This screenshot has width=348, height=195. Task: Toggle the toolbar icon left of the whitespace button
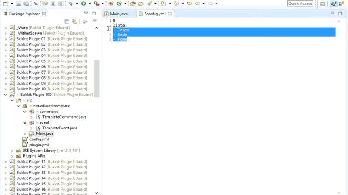(53, 4)
